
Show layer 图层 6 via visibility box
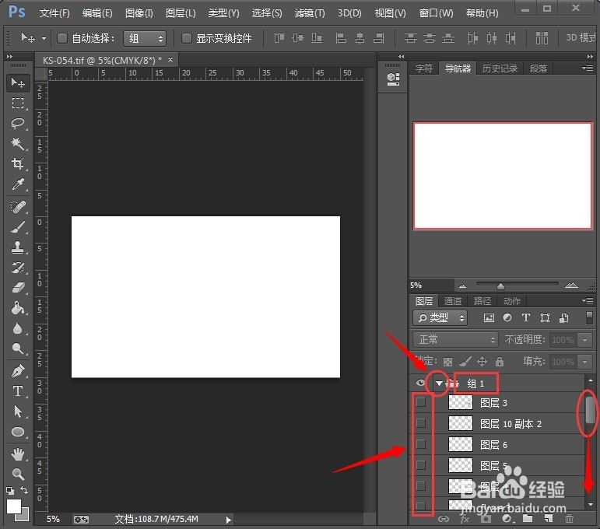420,444
